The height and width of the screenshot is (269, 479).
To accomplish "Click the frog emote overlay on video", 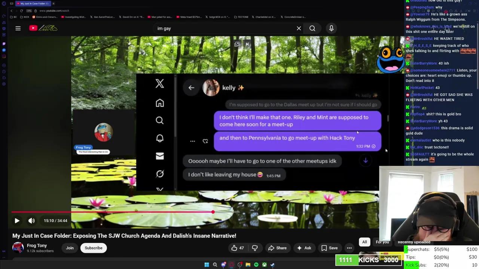I will (x=390, y=59).
